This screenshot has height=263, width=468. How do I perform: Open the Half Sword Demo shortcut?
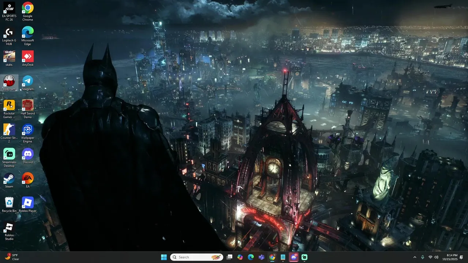click(28, 109)
